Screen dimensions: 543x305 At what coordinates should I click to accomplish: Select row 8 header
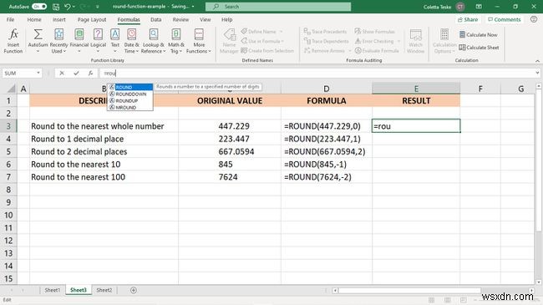point(8,190)
